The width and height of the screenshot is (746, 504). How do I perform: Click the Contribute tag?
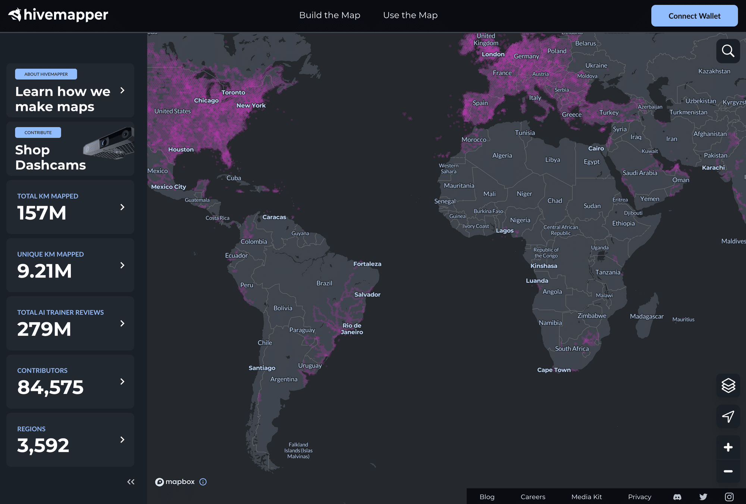38,133
